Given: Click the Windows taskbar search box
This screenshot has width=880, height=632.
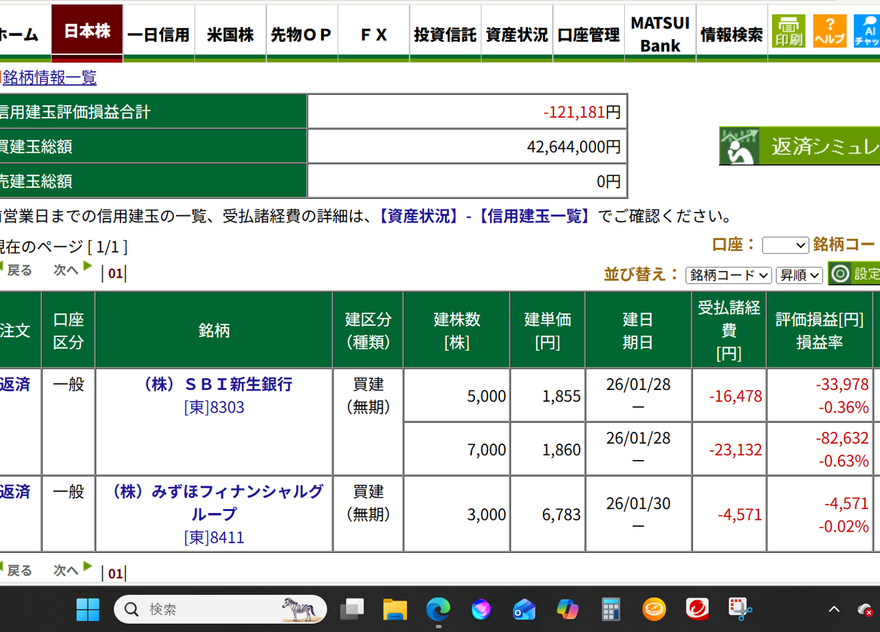Looking at the screenshot, I should tap(220, 609).
